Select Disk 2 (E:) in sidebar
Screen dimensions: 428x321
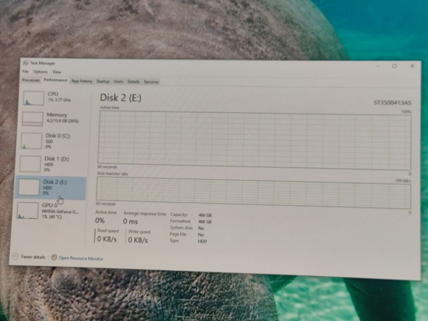click(50, 188)
